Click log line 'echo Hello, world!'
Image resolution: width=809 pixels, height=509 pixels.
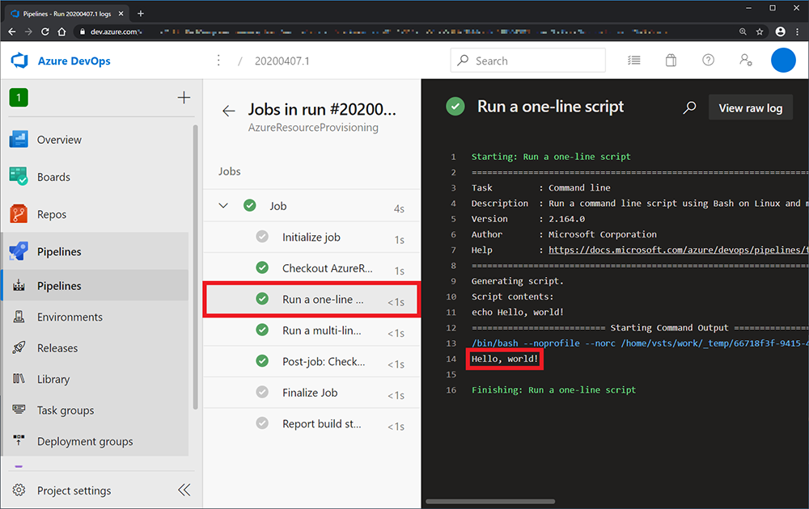[518, 312]
